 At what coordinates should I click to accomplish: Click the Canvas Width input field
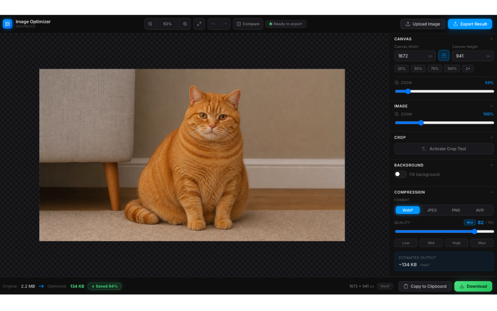tap(415, 56)
